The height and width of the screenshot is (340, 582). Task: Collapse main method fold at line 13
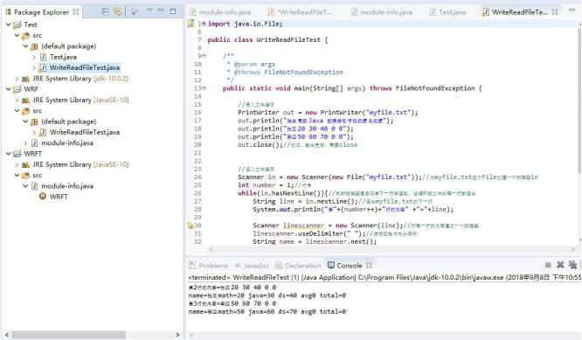click(204, 88)
